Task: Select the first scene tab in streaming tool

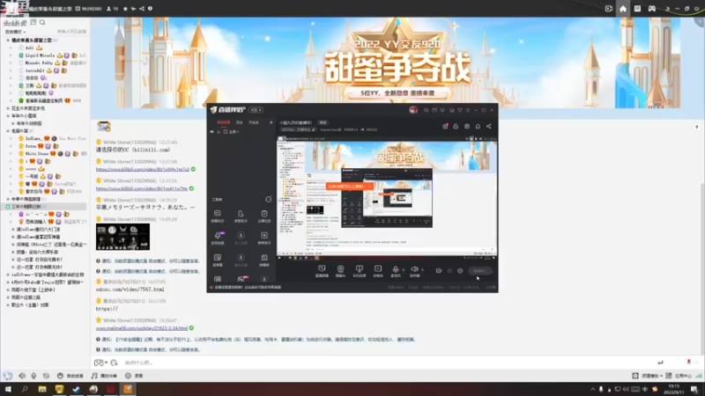Action: (224, 122)
